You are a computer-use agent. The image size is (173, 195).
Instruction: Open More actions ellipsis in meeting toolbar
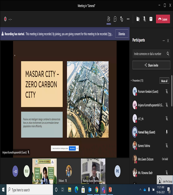128,19
